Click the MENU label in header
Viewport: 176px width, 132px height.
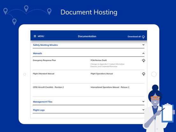coord(41,36)
